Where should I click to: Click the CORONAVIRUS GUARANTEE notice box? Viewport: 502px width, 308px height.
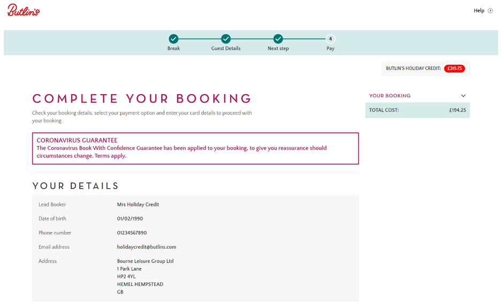(195, 148)
